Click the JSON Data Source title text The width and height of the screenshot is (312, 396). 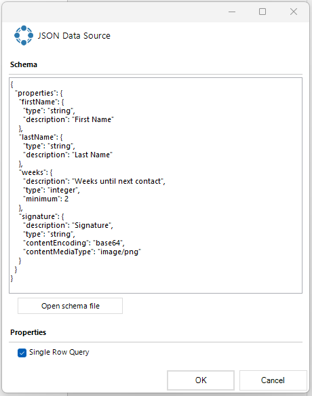tap(74, 36)
